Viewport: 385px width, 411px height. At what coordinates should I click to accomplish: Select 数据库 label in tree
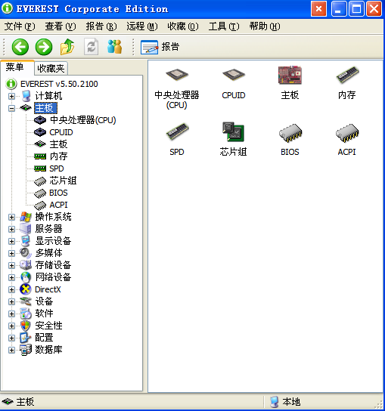click(49, 350)
